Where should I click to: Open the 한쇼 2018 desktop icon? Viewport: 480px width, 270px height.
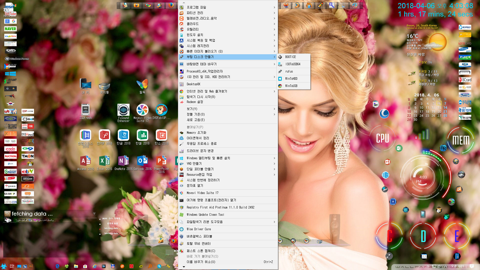161,137
